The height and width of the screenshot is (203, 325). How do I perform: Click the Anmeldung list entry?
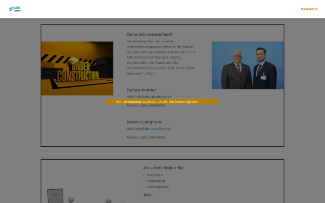[155, 181]
